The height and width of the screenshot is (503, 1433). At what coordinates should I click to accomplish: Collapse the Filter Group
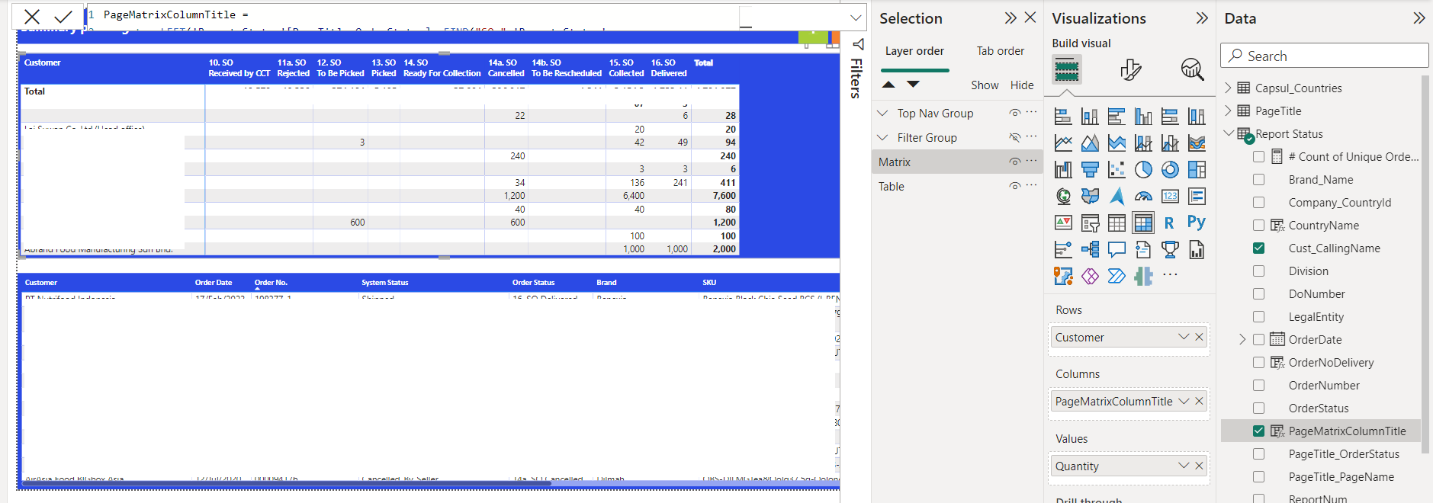882,137
